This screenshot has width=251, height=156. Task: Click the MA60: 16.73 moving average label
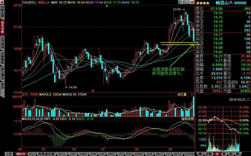tap(130, 3)
